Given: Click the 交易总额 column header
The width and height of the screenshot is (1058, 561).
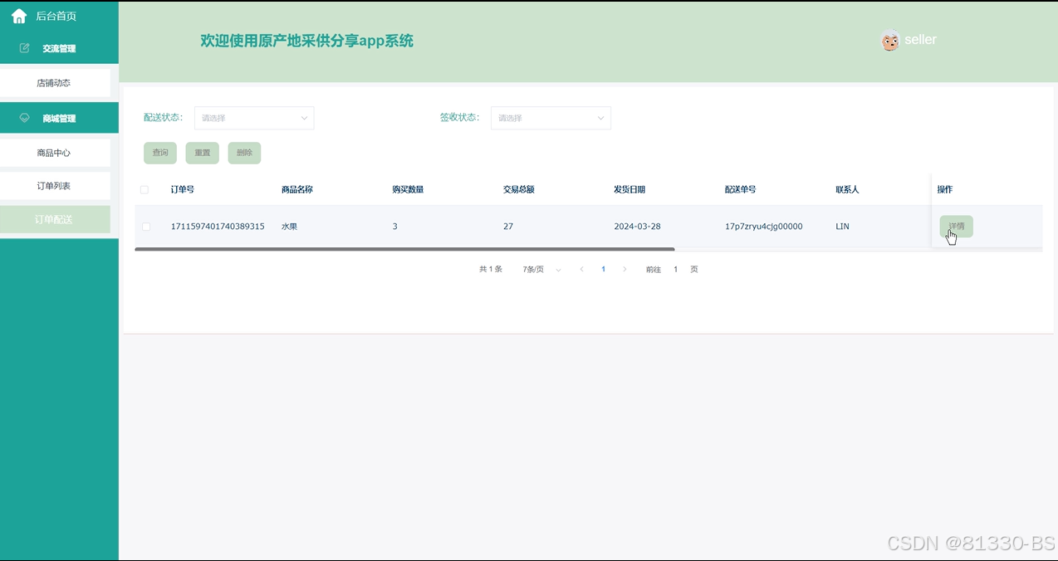Looking at the screenshot, I should pos(519,189).
